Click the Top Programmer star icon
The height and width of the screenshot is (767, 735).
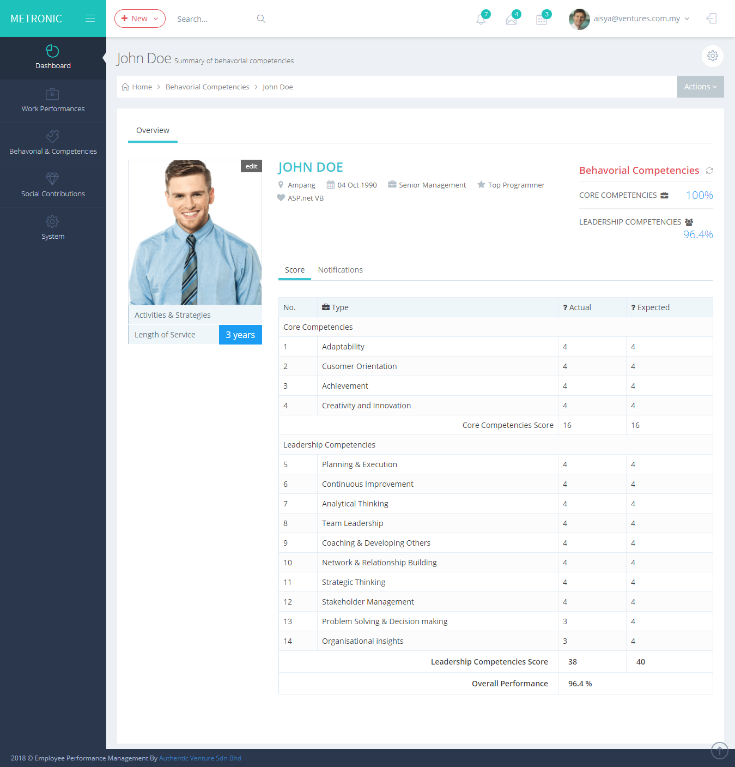481,184
